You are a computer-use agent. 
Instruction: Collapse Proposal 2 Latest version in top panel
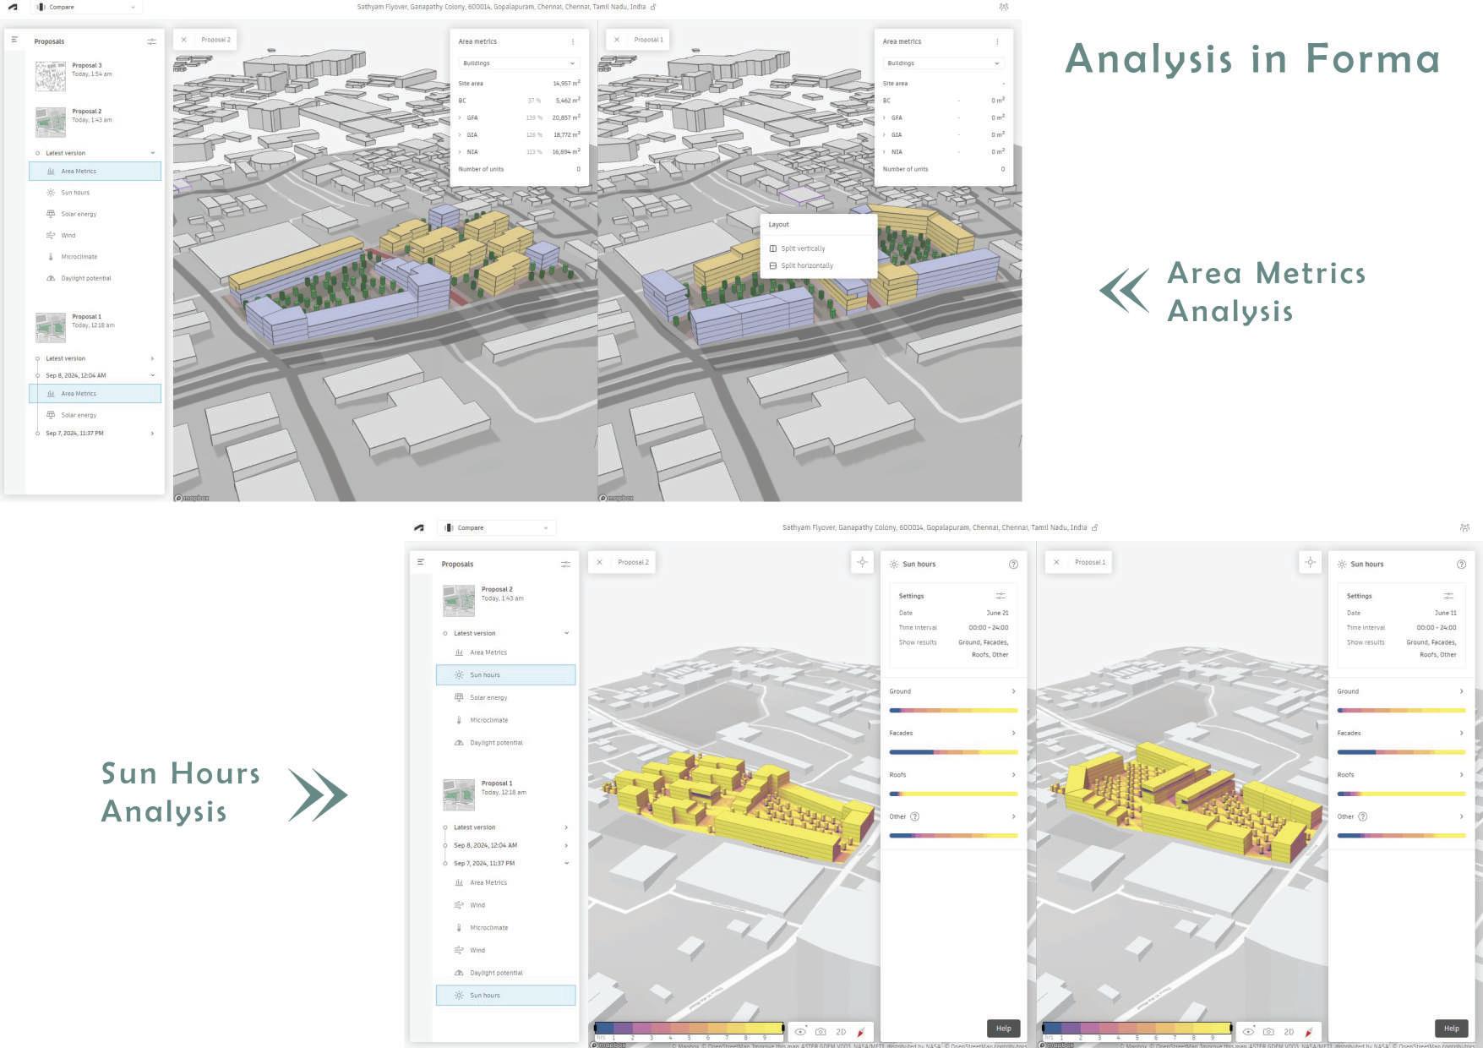[153, 153]
